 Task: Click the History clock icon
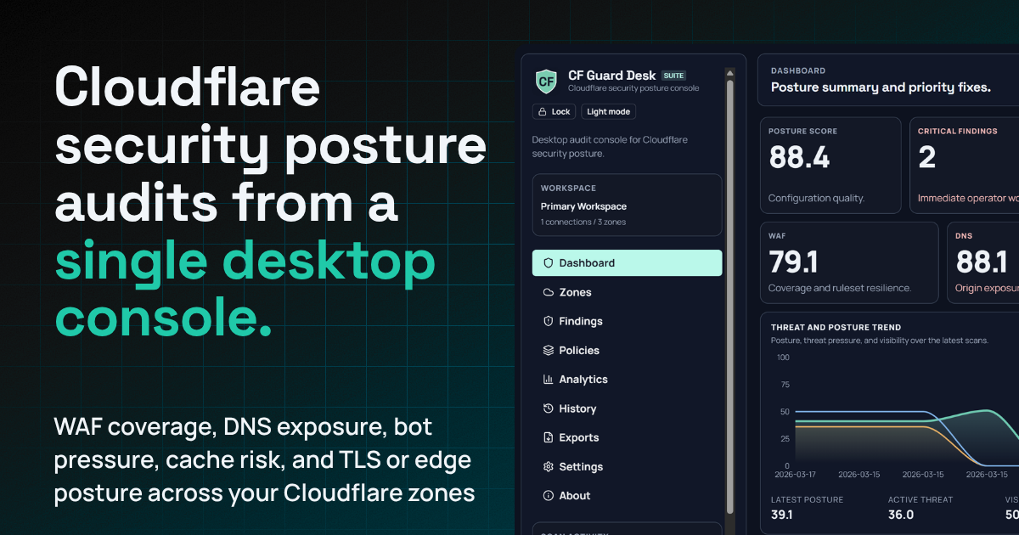548,408
